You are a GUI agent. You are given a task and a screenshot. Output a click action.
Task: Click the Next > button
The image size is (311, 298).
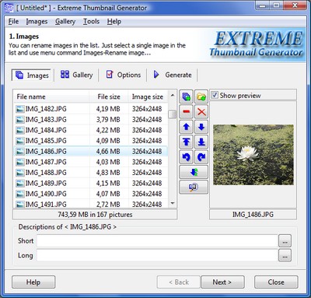click(222, 282)
